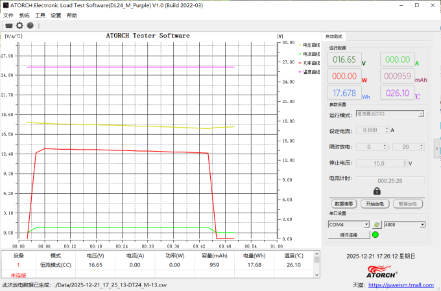Click the padlock icon below the current timer
The image size is (441, 291).
[377, 191]
